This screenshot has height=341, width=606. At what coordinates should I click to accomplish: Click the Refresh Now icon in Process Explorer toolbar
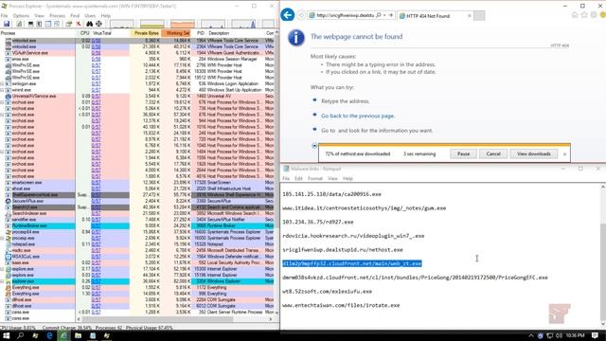pos(19,24)
